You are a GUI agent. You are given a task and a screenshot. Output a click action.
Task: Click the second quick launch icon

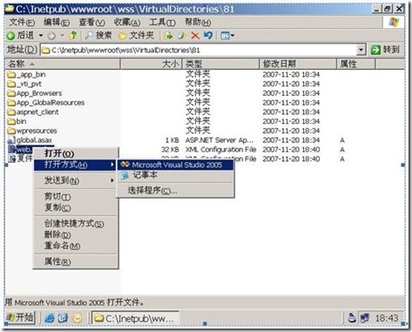coord(63,318)
